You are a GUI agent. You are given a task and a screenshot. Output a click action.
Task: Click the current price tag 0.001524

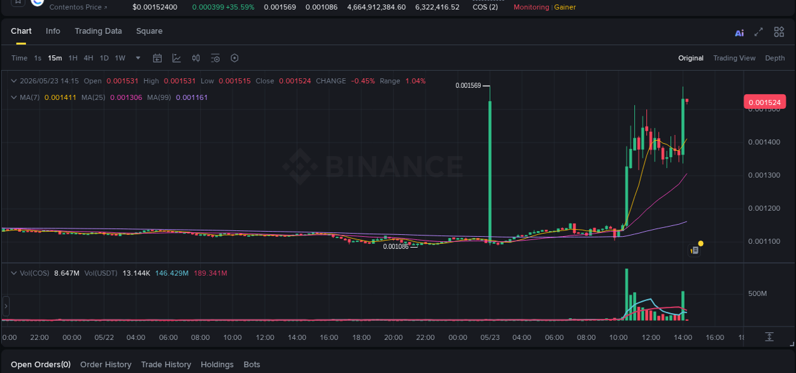(765, 102)
